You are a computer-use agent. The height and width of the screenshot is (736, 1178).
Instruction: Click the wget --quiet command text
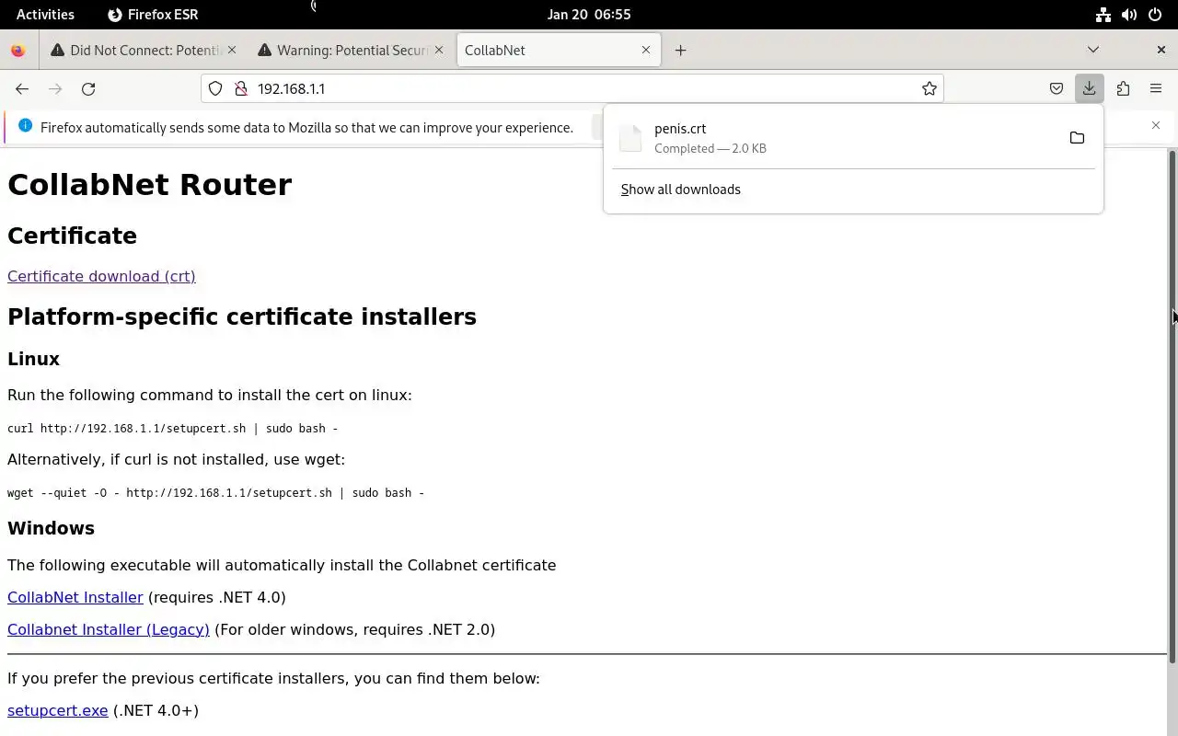[x=215, y=492]
